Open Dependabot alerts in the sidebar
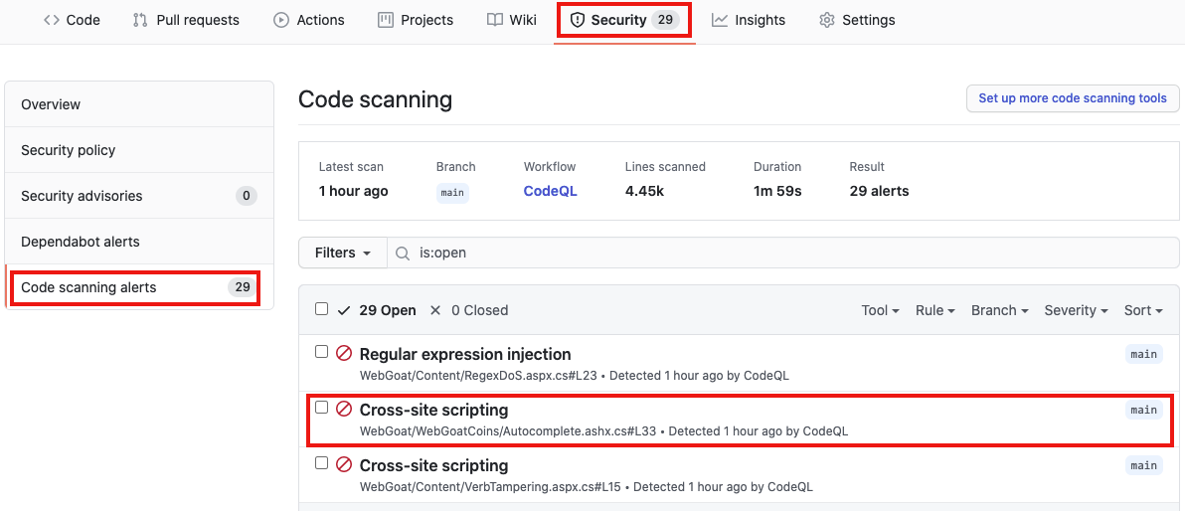 139,242
